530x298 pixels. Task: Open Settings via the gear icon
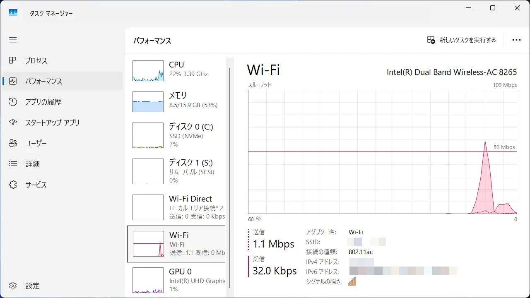click(x=13, y=286)
